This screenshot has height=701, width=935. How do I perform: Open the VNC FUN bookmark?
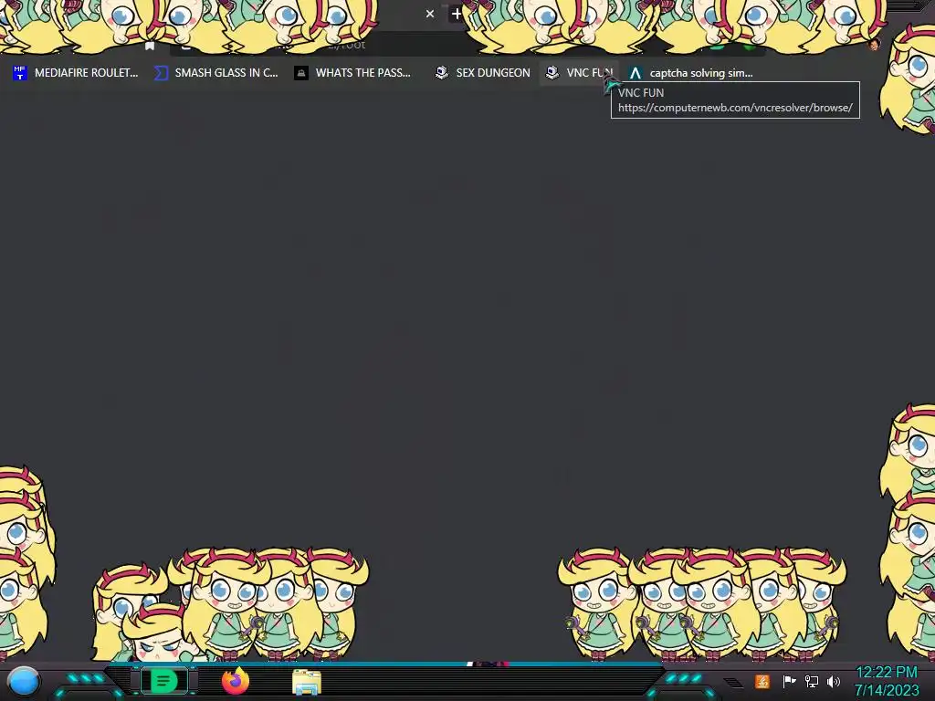click(580, 73)
